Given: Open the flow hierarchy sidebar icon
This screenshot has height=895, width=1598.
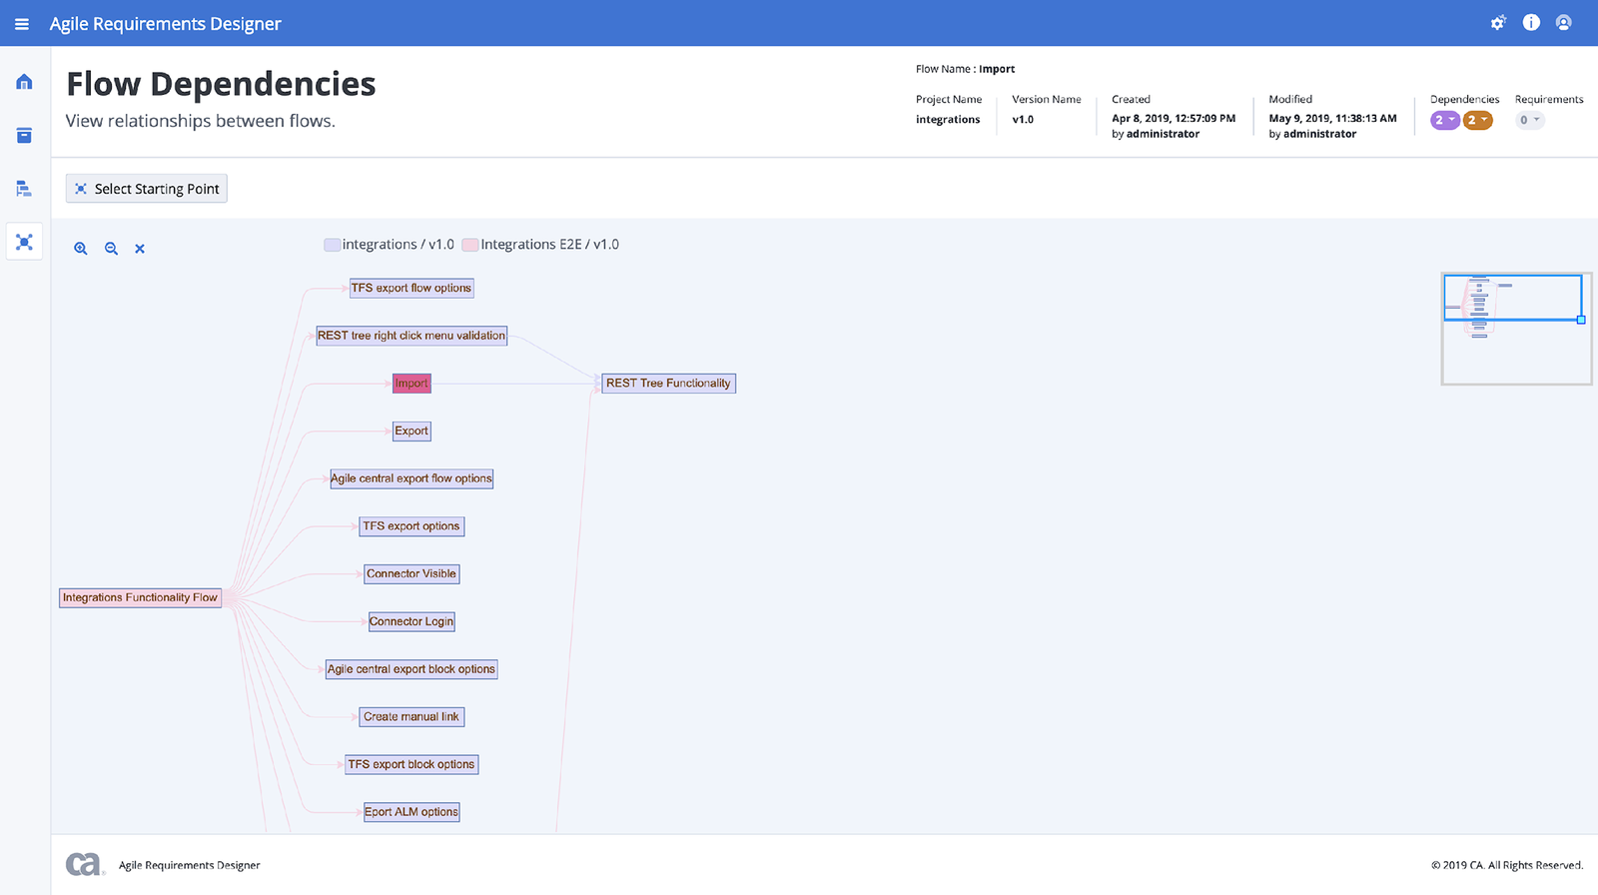Looking at the screenshot, I should [24, 189].
